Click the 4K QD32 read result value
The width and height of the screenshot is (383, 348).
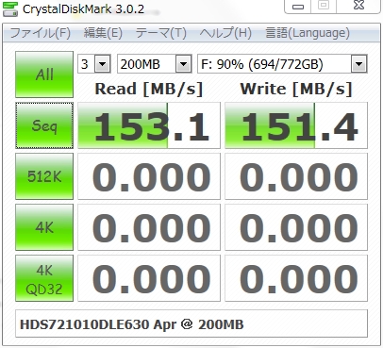pyautogui.click(x=149, y=278)
